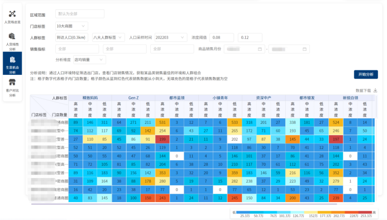Click the orange cell showing 178
Image resolution: width=387 pixels, height=220 pixels.
click(148, 181)
